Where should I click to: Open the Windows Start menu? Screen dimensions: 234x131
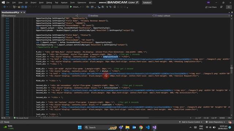click(x=80, y=127)
